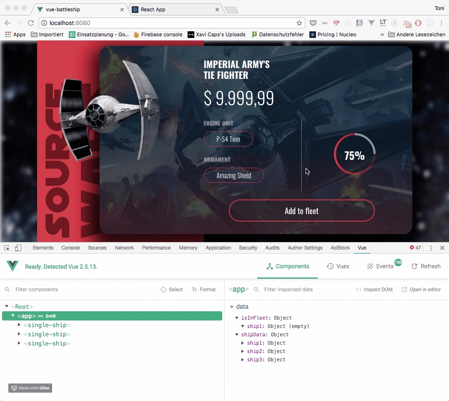Open the Vuex tab
This screenshot has width=449, height=401.
(338, 266)
